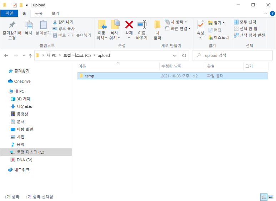The image size is (276, 201).
Task: Open 복사 위치 (Copy to) menu
Action: pyautogui.click(x=114, y=30)
